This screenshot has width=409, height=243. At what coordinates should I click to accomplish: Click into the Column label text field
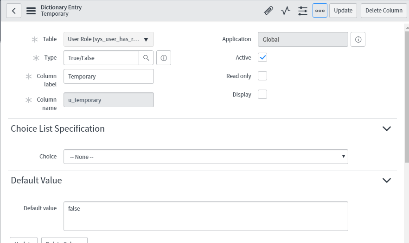[x=109, y=76]
